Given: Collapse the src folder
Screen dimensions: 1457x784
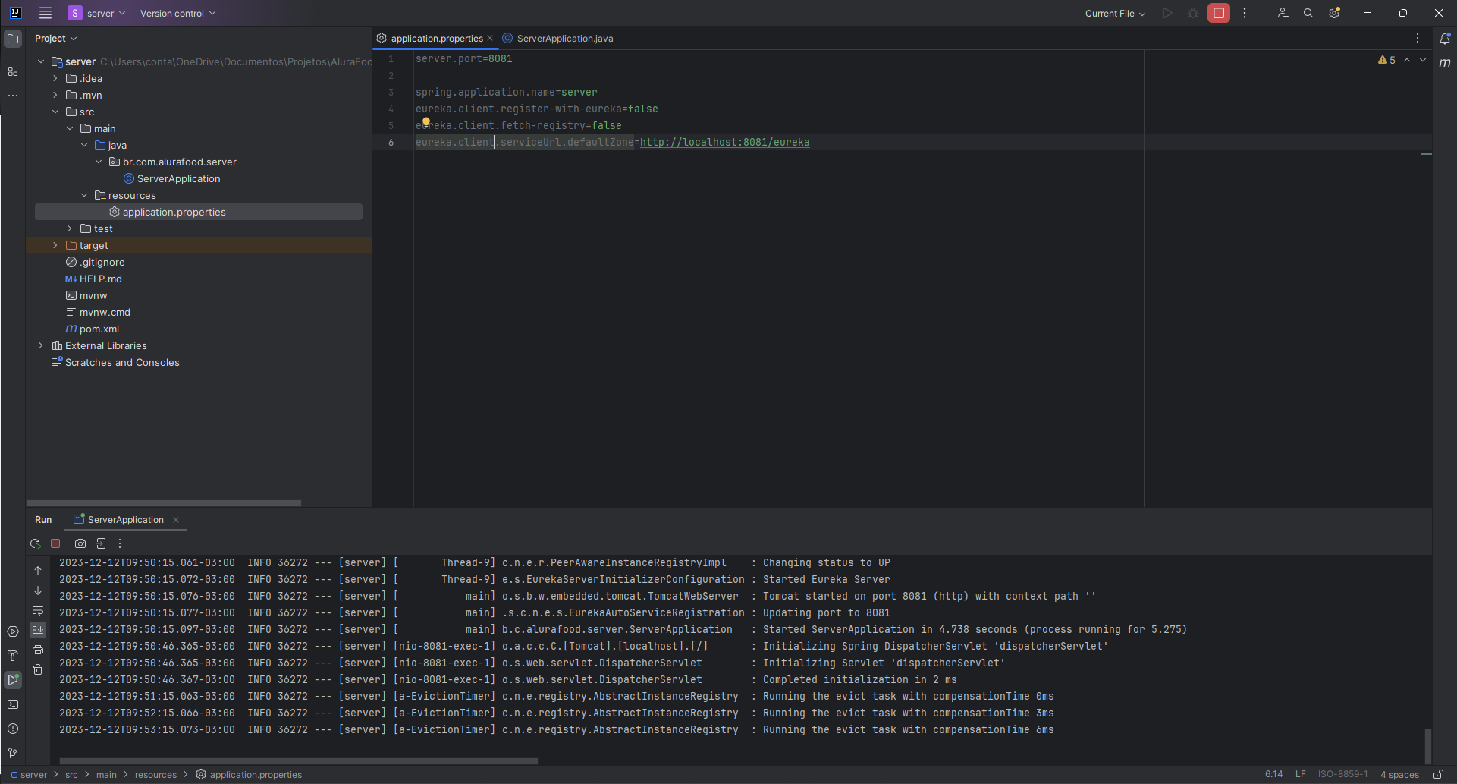Looking at the screenshot, I should [55, 112].
